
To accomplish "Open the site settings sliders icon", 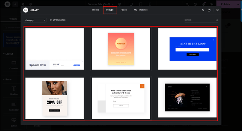I will [23, 4].
